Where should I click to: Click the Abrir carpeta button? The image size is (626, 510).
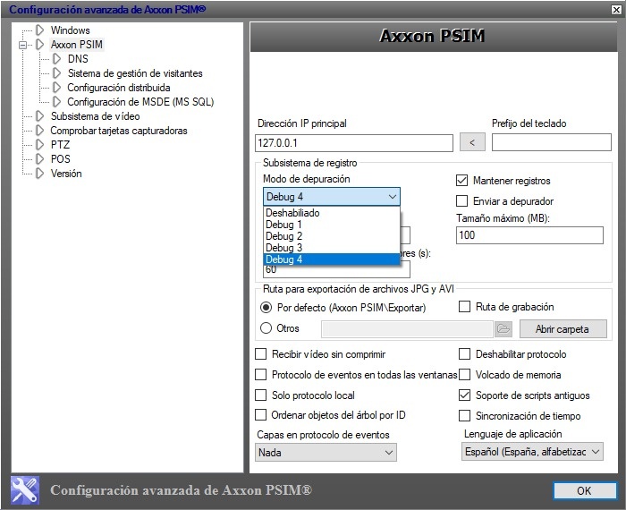[x=562, y=328]
